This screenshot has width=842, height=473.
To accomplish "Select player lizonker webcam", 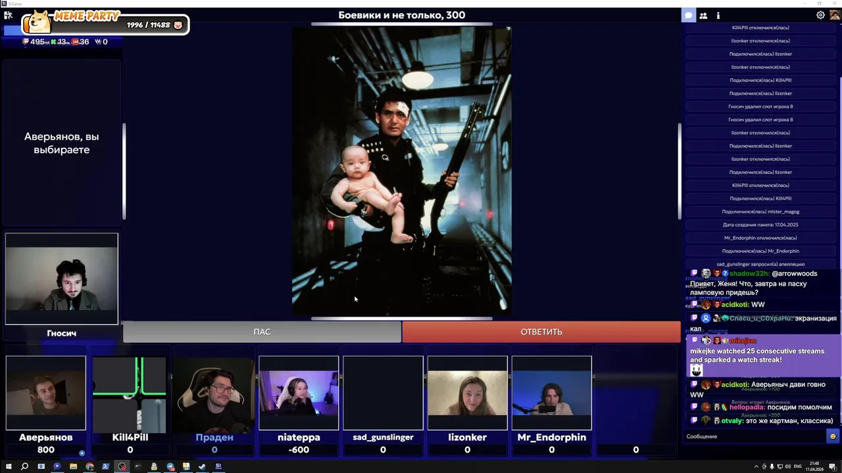I will point(467,393).
